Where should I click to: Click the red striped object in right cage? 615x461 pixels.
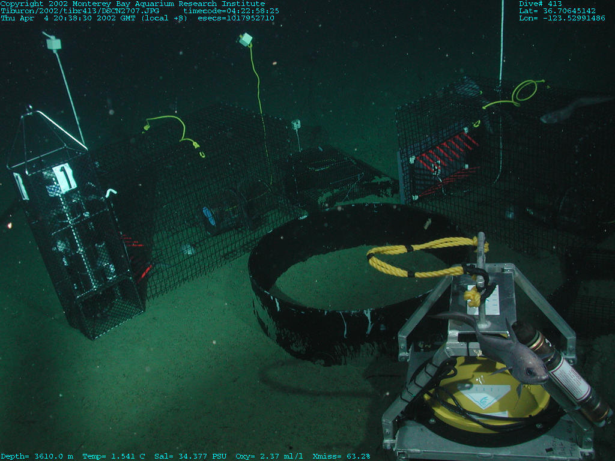point(450,150)
